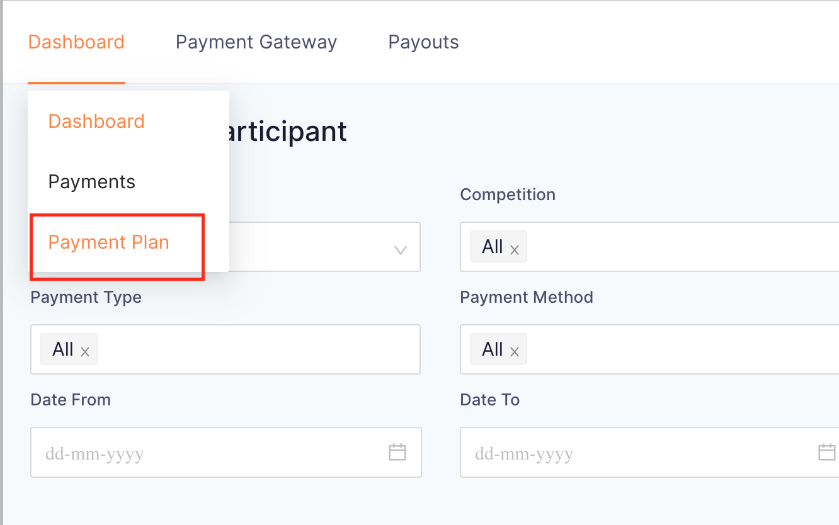Expand the dropdown chevron beside the menu
The width and height of the screenshot is (839, 525).
pos(400,250)
